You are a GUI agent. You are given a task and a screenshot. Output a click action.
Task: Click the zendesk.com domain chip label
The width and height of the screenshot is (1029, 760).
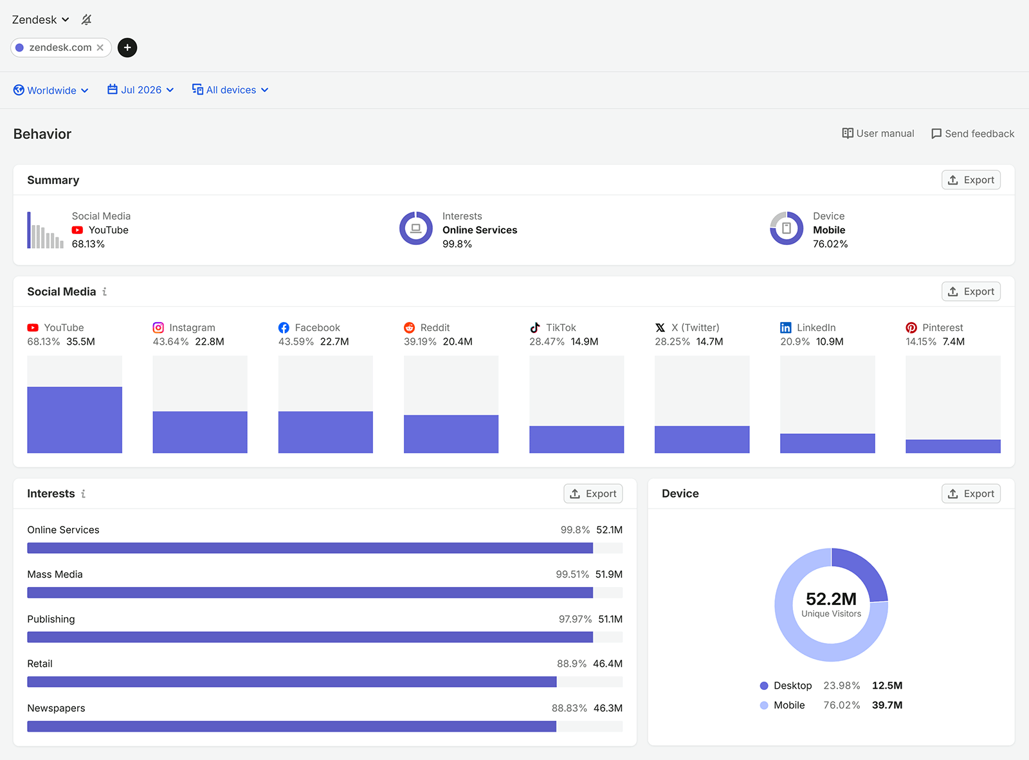pos(60,48)
